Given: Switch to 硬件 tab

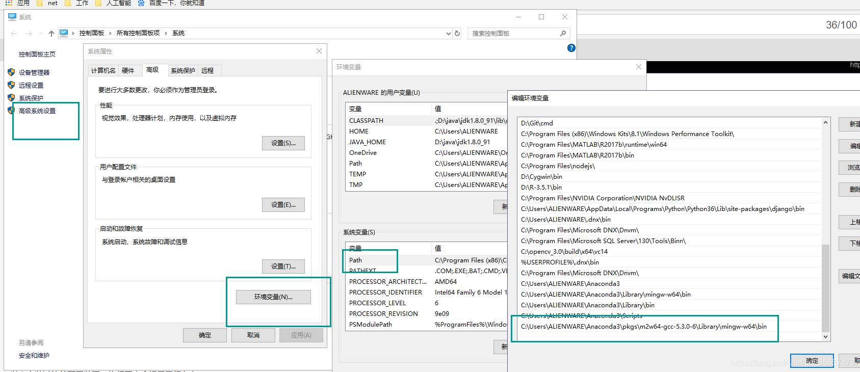Looking at the screenshot, I should click(x=128, y=71).
